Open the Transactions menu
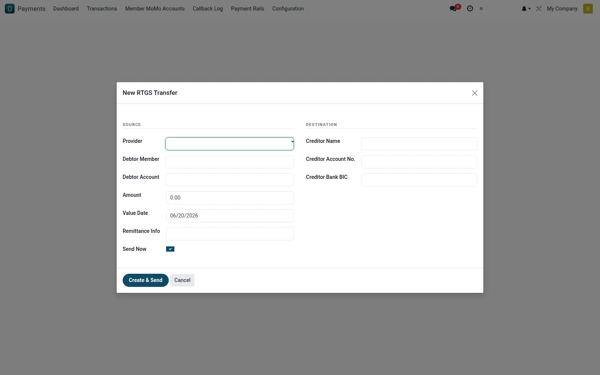 tap(102, 9)
